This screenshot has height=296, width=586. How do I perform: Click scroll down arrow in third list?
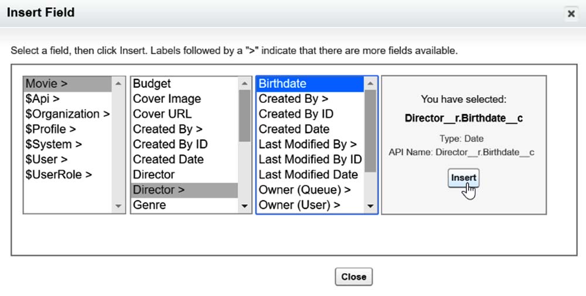(x=370, y=206)
